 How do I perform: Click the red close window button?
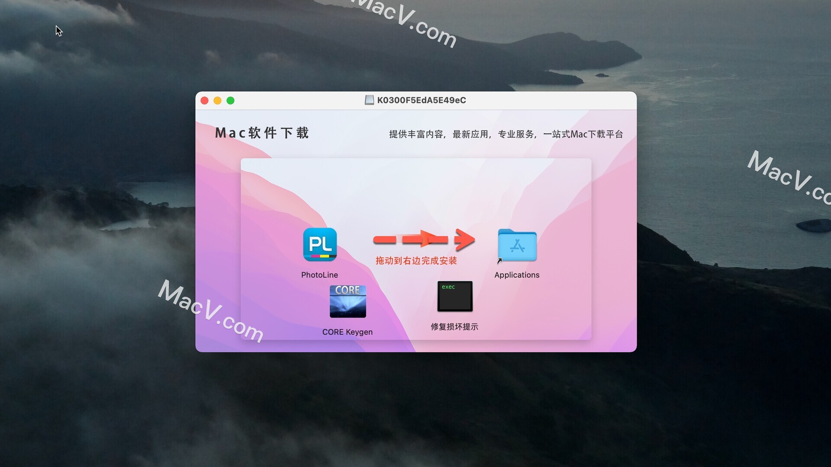[x=204, y=100]
